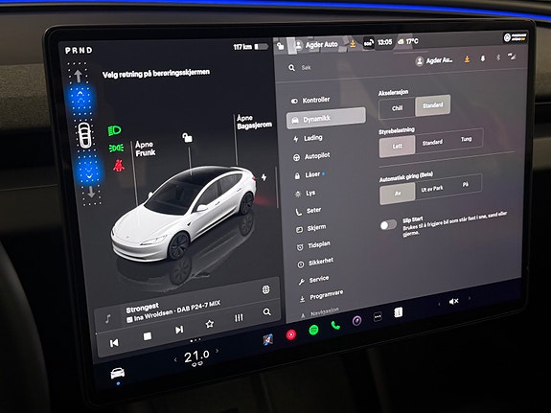Unmute the speaker volume icon

click(453, 301)
